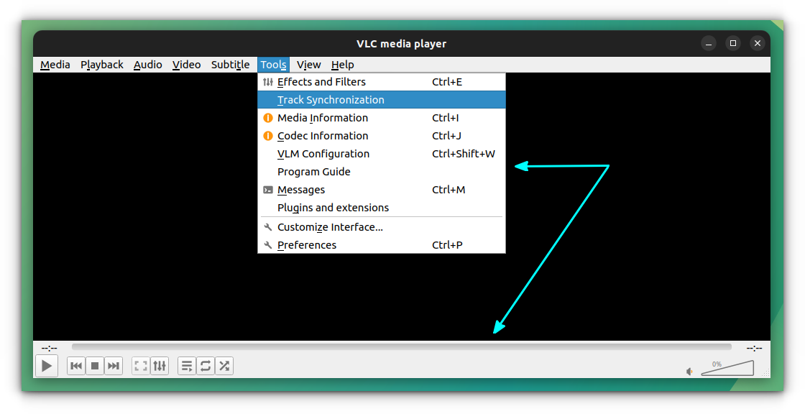The width and height of the screenshot is (805, 414).
Task: Toggle fullscreen video mode icon
Action: [141, 366]
